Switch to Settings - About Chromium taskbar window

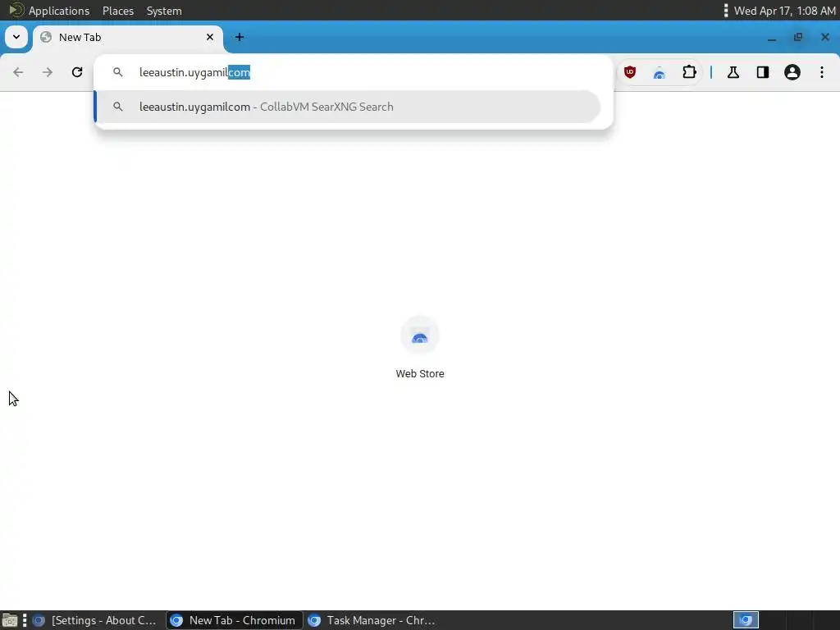coord(95,620)
